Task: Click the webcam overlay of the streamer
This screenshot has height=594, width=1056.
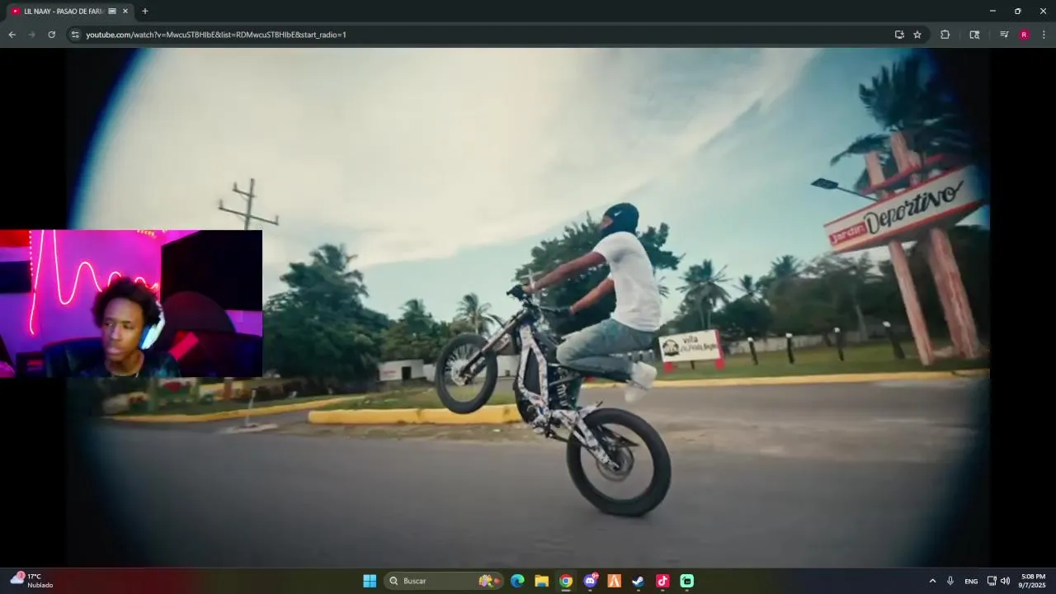Action: pos(131,304)
